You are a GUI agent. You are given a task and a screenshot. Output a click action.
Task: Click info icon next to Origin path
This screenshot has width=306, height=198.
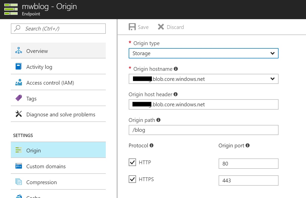click(x=158, y=120)
